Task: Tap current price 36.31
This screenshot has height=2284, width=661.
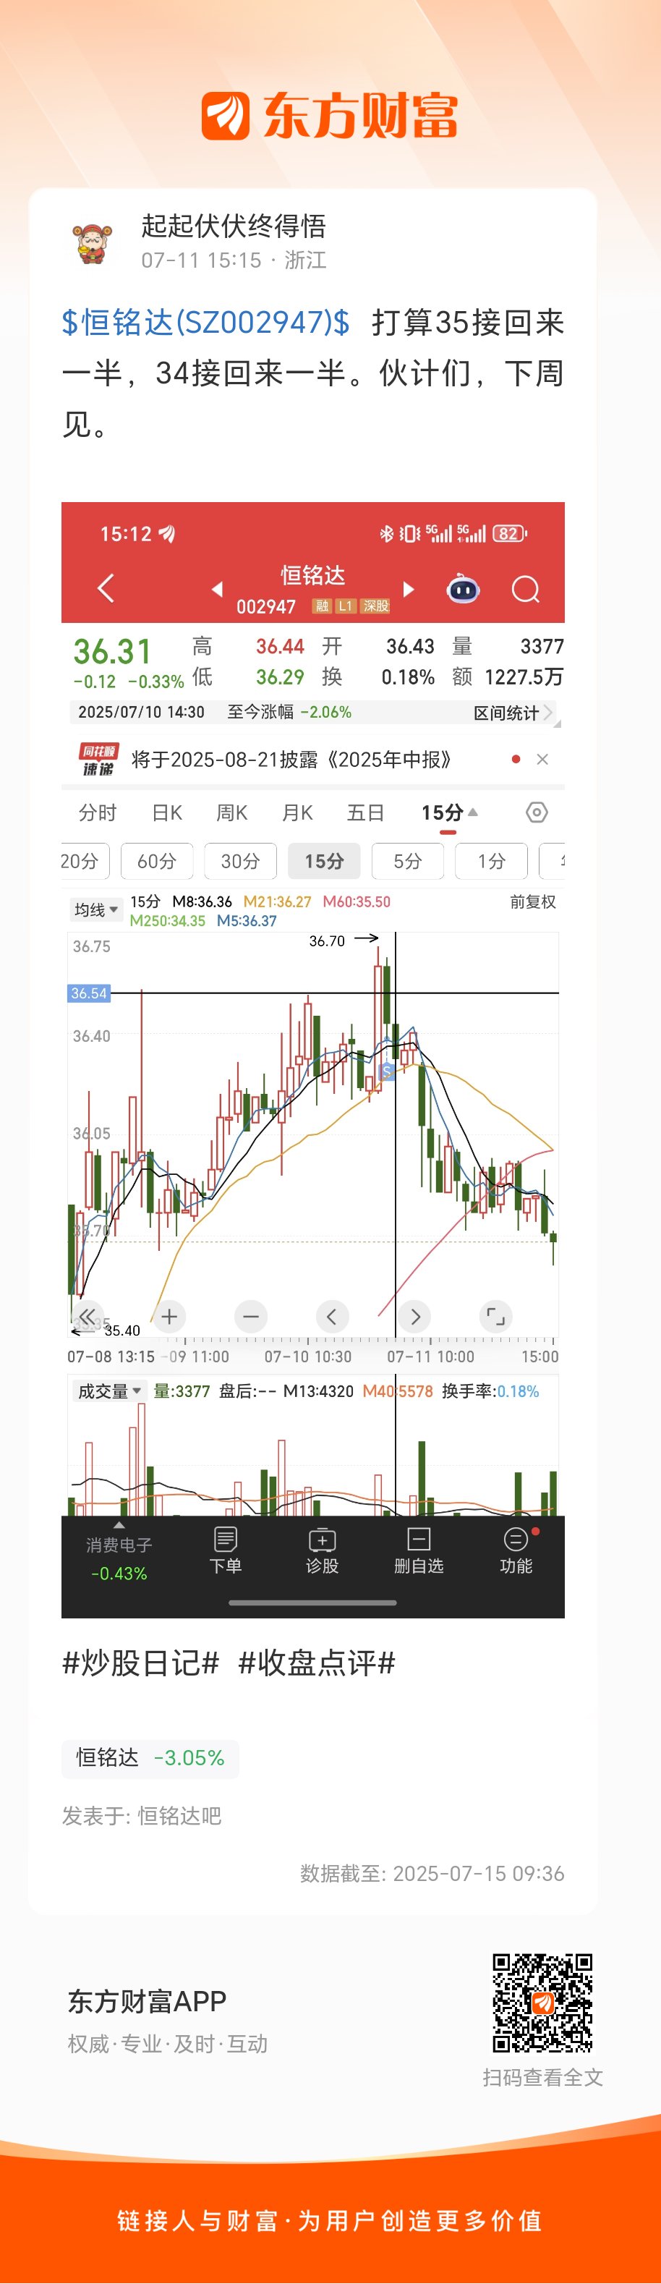Action: [x=113, y=652]
